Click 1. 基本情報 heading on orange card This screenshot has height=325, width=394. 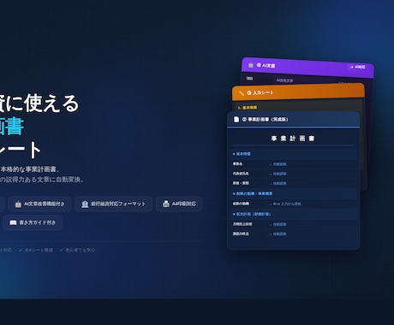pos(248,108)
